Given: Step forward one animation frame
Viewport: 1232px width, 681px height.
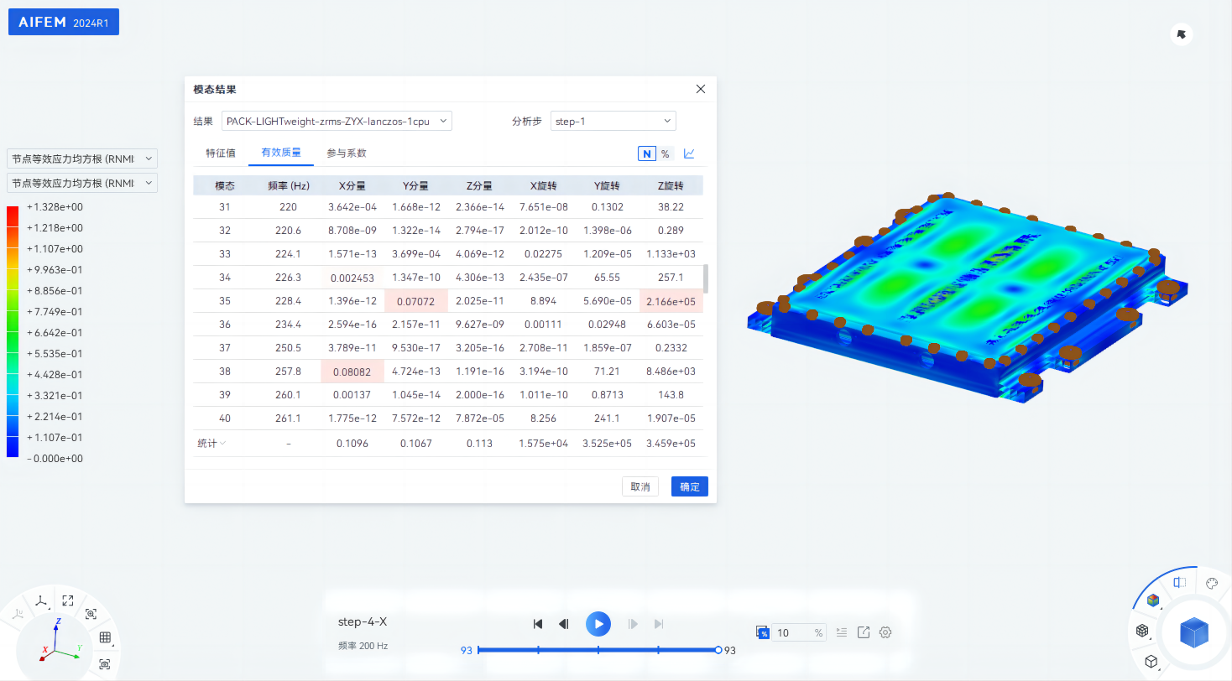Looking at the screenshot, I should coord(634,624).
